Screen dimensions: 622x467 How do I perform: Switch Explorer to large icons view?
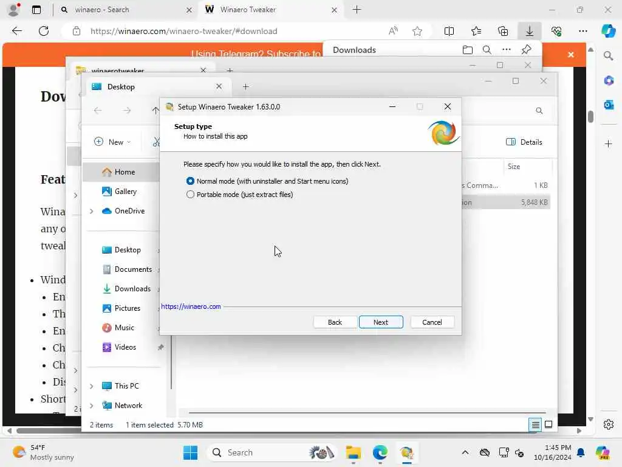click(549, 425)
